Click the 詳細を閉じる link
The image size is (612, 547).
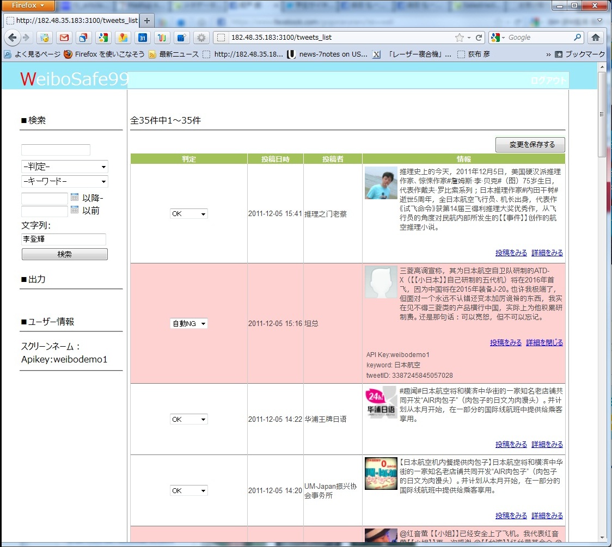[544, 343]
